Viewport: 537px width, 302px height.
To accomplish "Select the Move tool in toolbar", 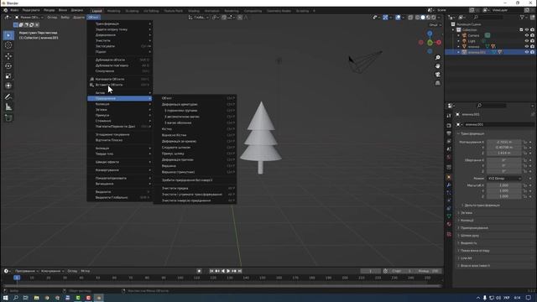I will coord(8,56).
